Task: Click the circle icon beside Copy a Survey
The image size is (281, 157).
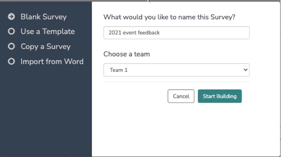Action: 11,46
